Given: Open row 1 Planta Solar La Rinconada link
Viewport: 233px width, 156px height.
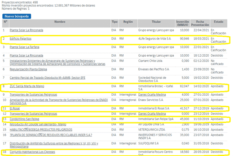Looking at the screenshot, I should pyautogui.click(x=26, y=30).
